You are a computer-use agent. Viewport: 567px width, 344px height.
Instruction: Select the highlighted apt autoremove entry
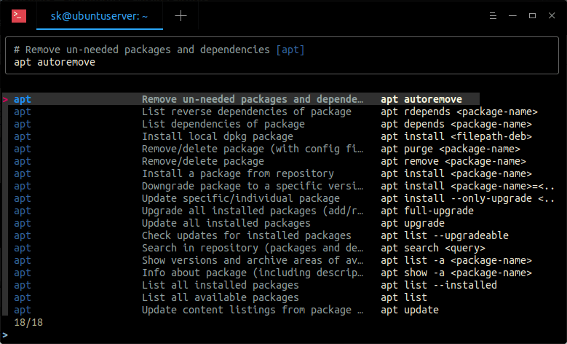point(421,99)
